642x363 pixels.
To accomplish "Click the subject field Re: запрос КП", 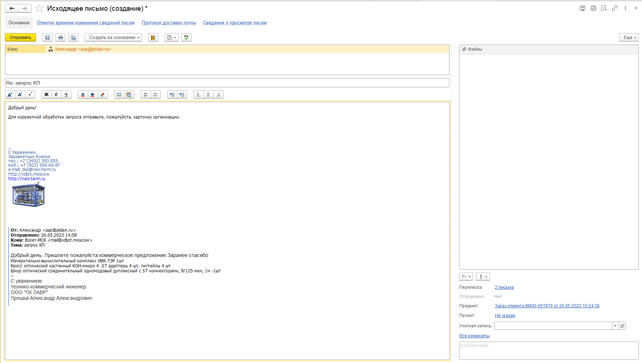I will [x=227, y=83].
